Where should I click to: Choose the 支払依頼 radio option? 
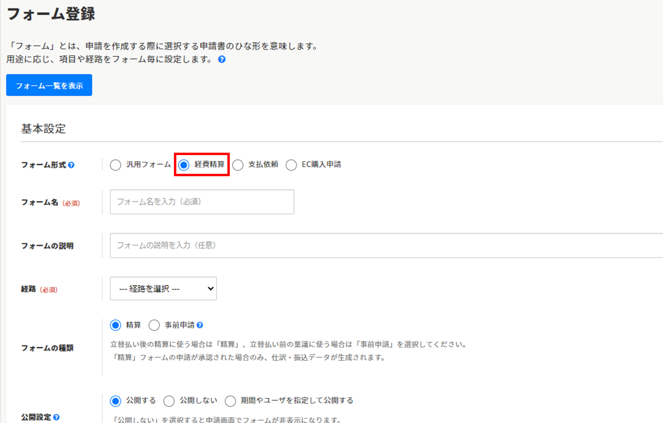pyautogui.click(x=238, y=165)
